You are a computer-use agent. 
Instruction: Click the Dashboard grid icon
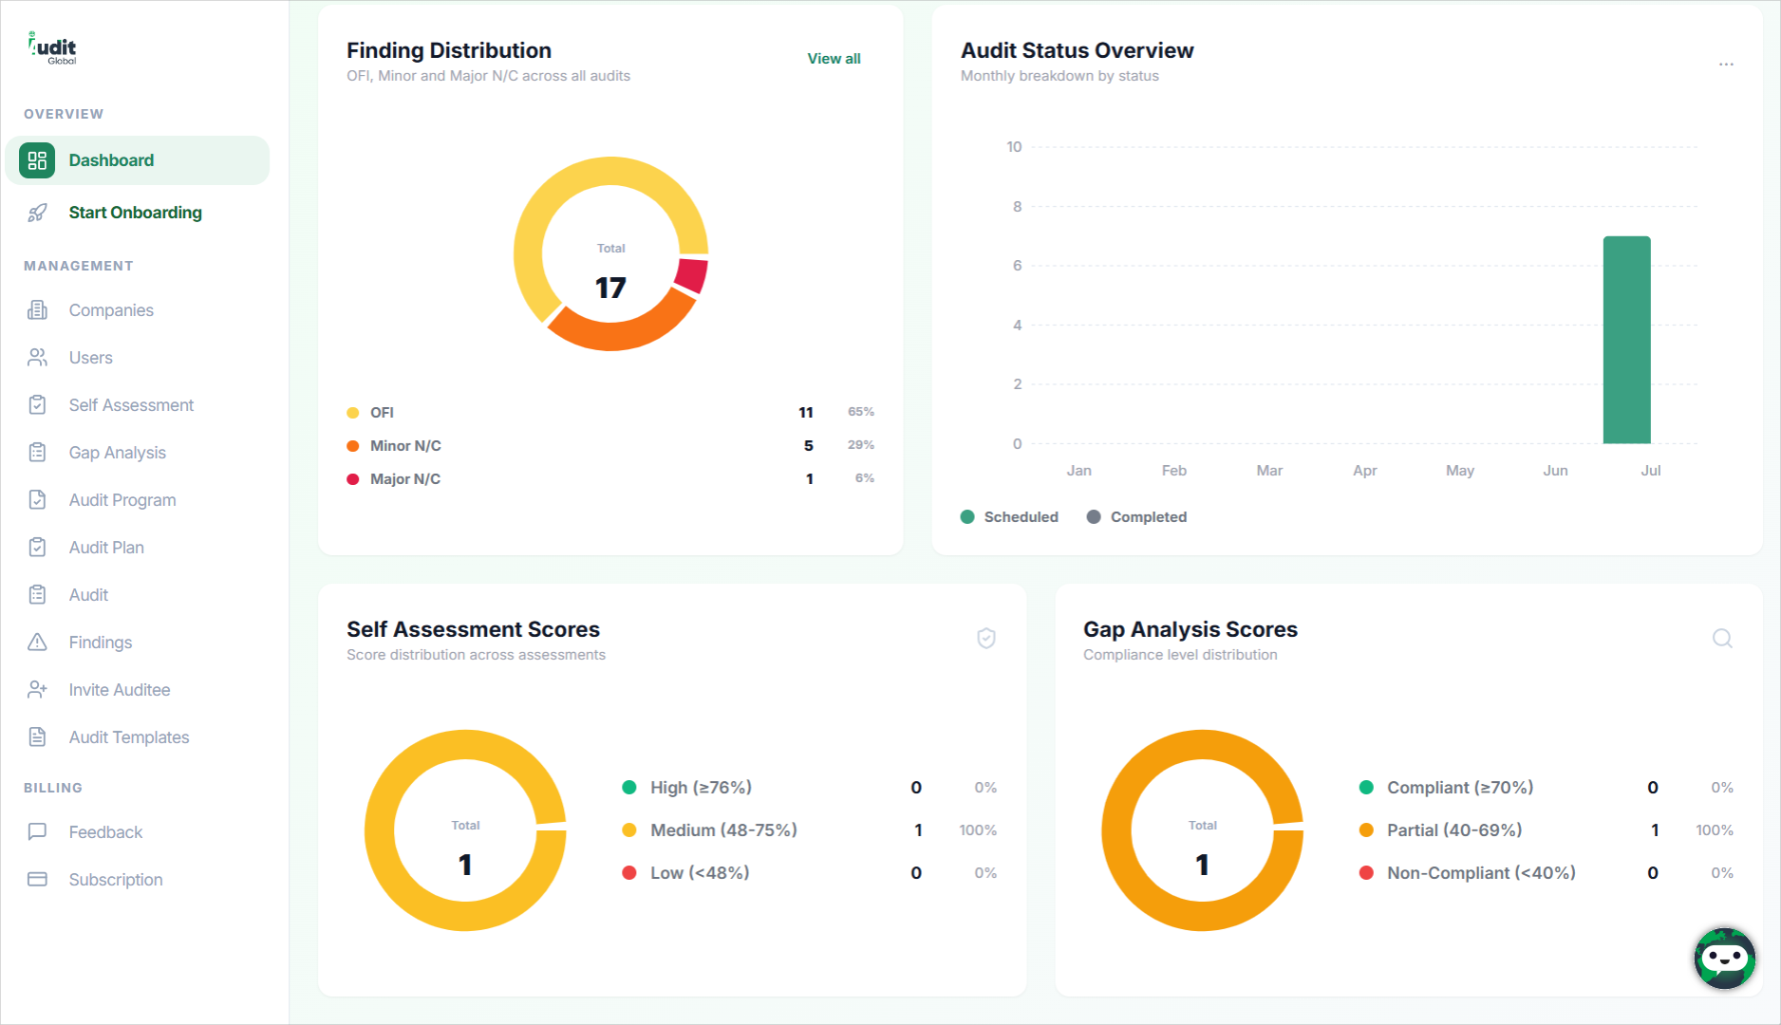tap(37, 160)
